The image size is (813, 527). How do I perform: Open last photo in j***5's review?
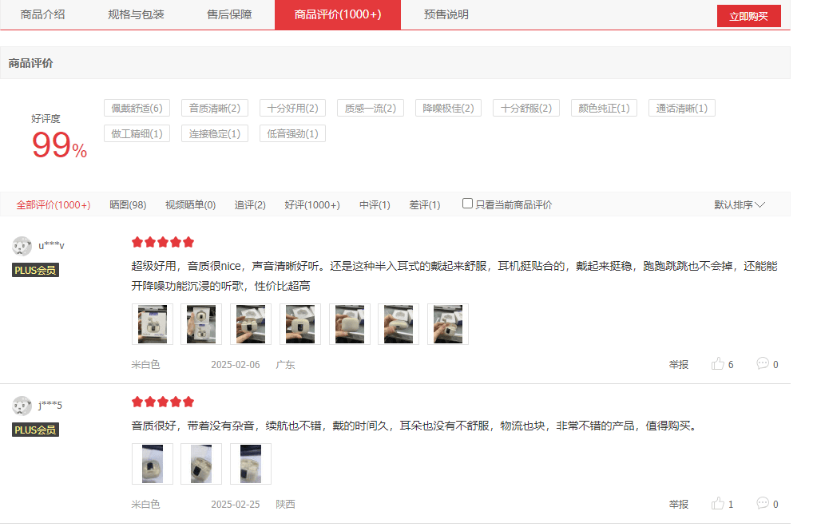coord(251,464)
